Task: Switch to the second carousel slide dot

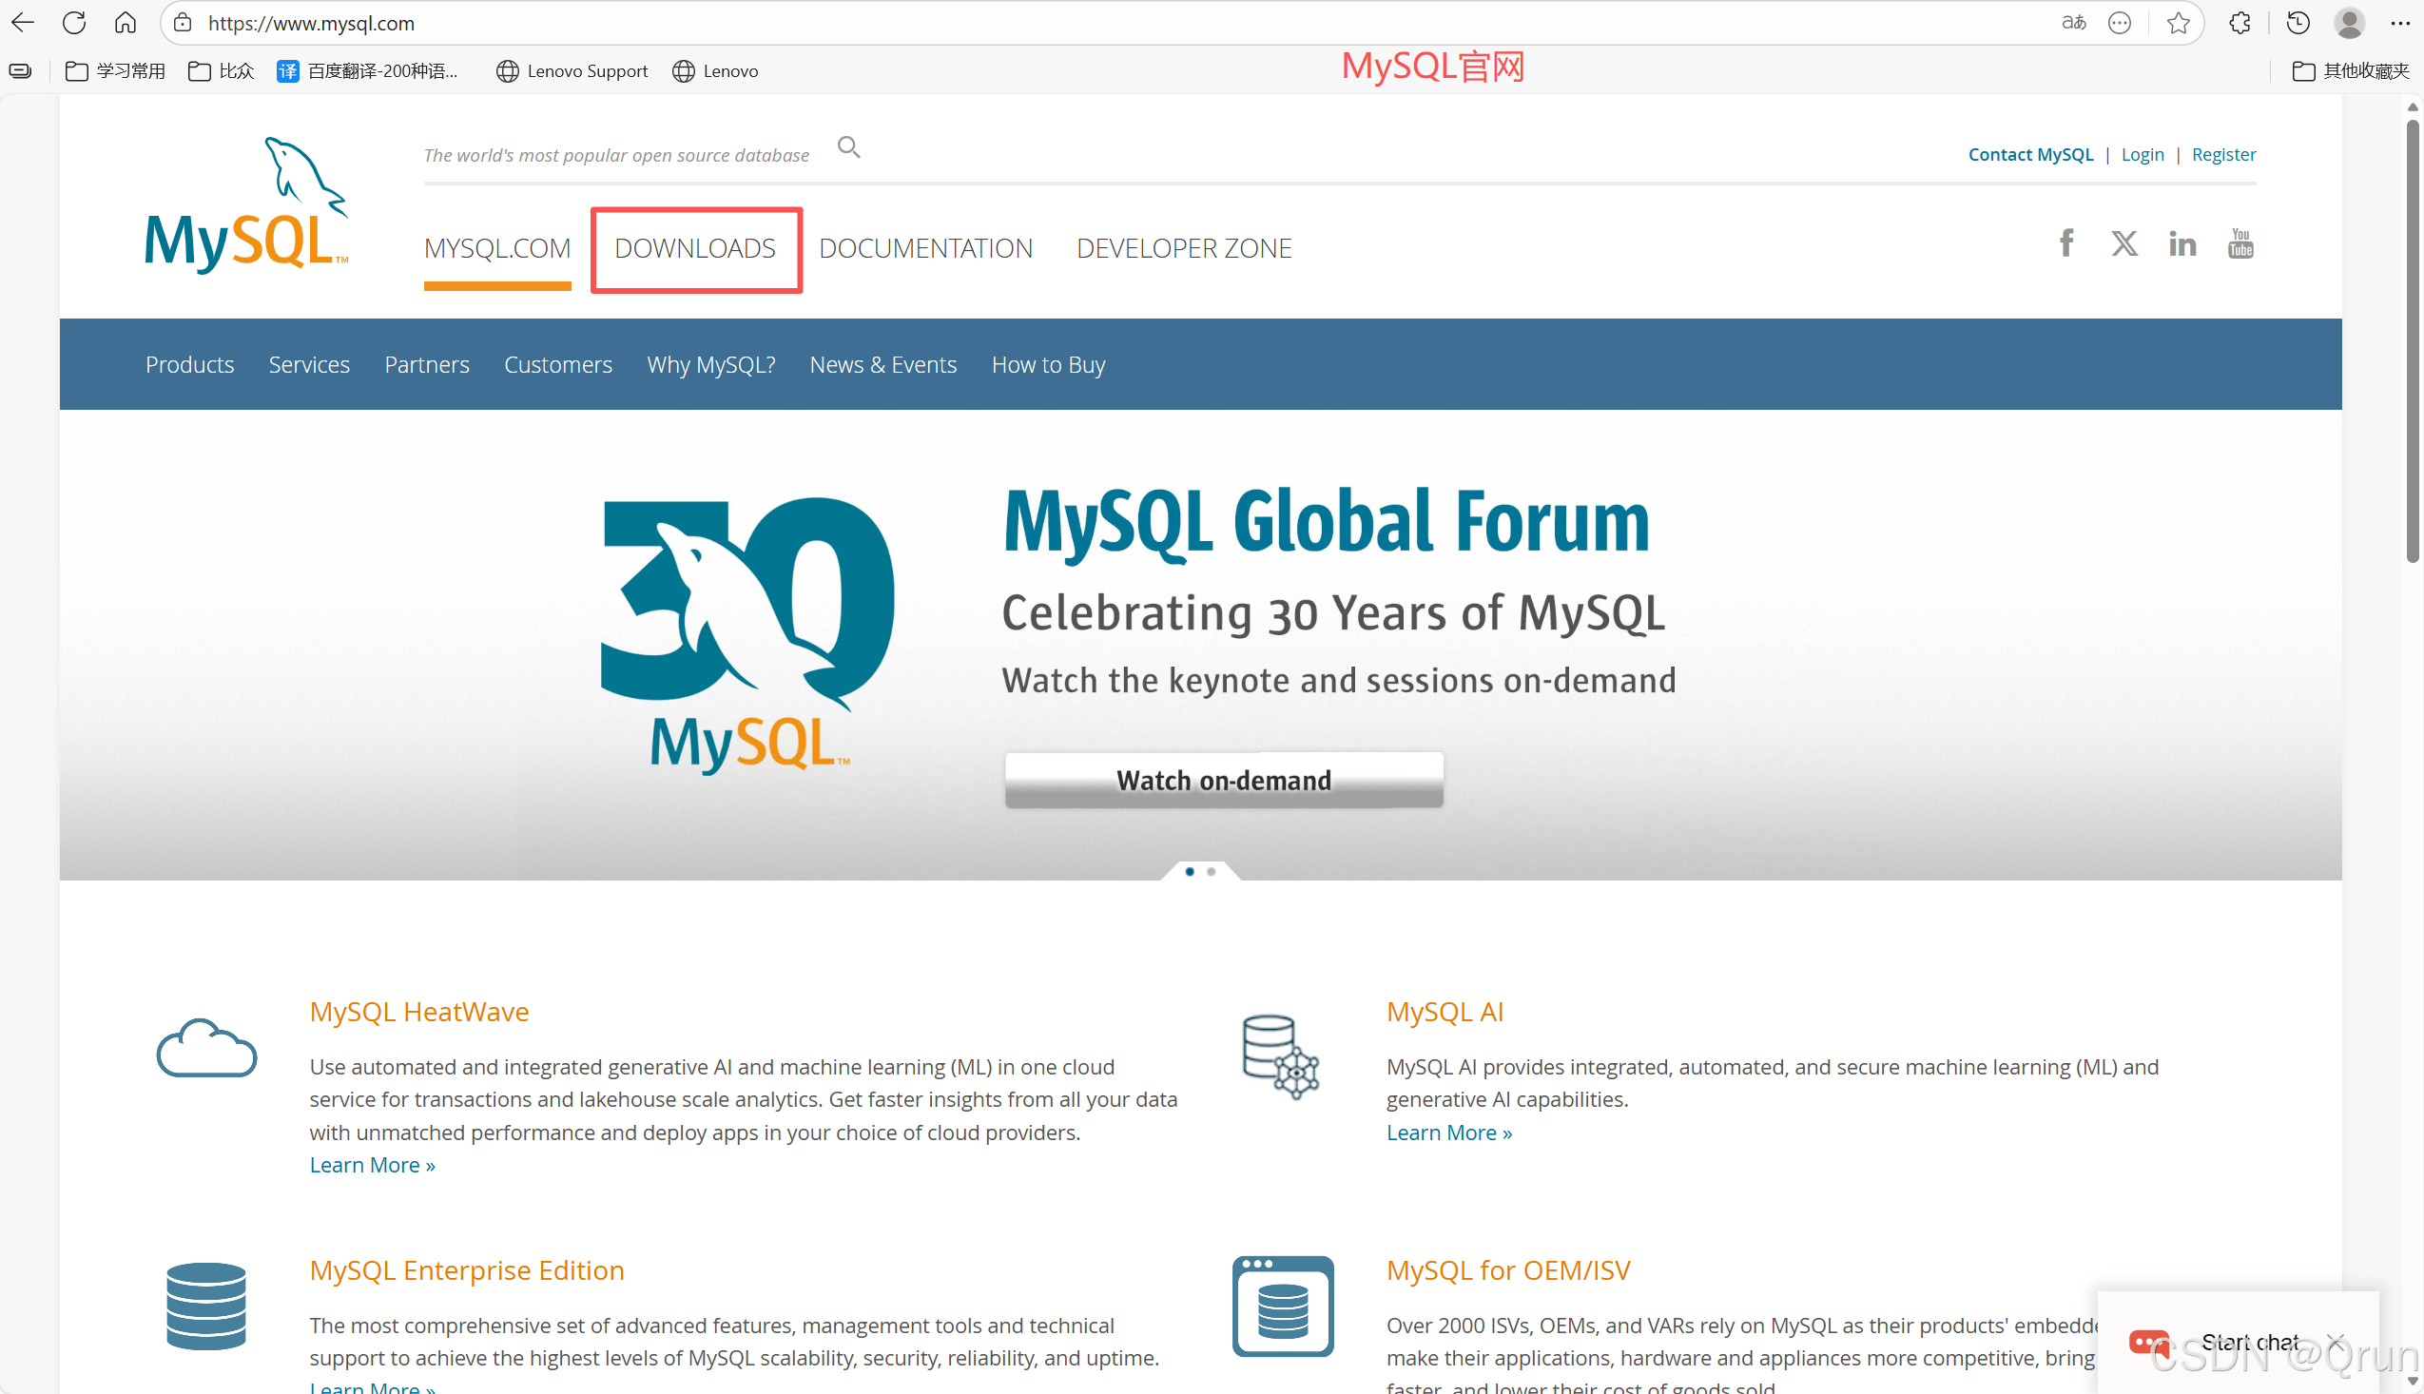Action: tap(1211, 871)
